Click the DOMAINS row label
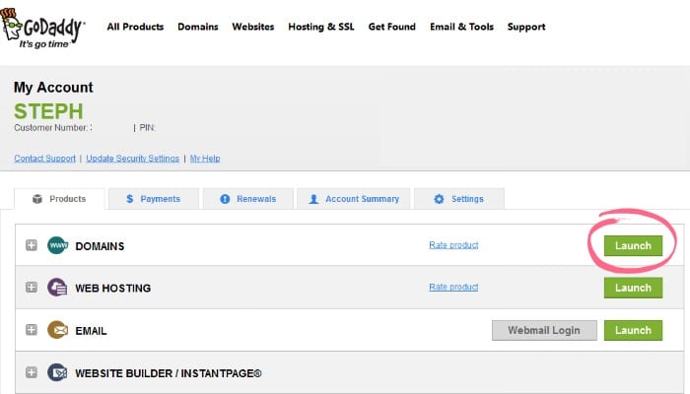Viewport: 690px width, 394px height. [x=100, y=246]
